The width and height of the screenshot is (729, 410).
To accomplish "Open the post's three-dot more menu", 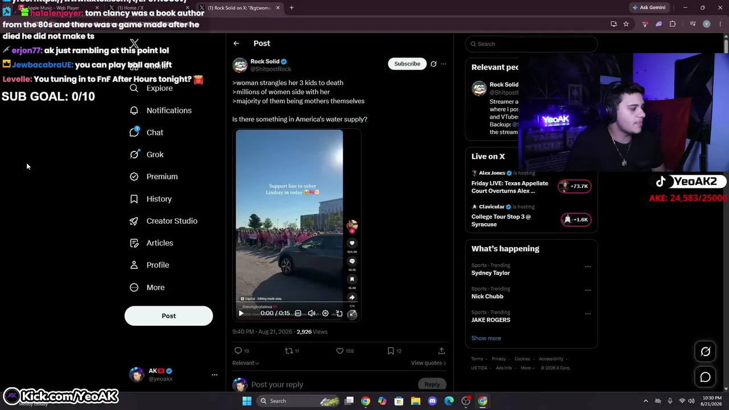I will click(444, 64).
